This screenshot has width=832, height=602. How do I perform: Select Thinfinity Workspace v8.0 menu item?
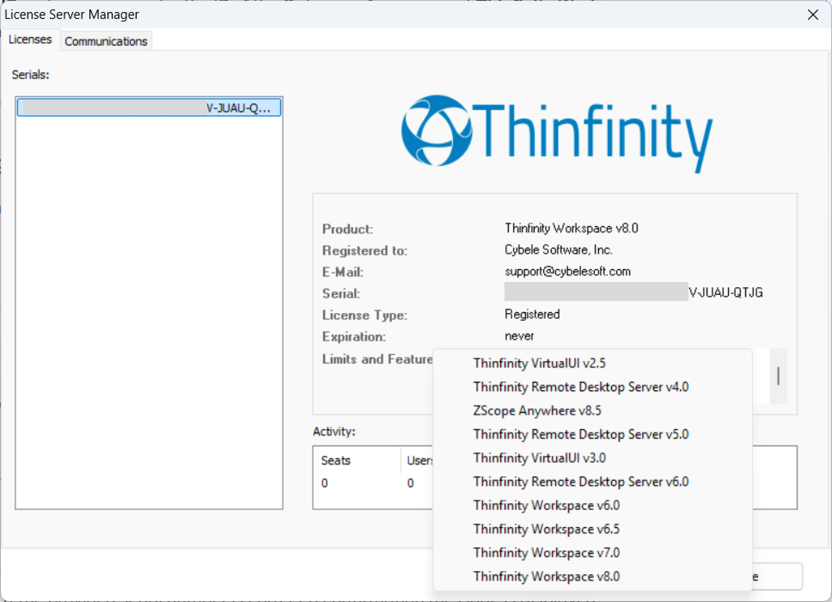click(x=546, y=576)
